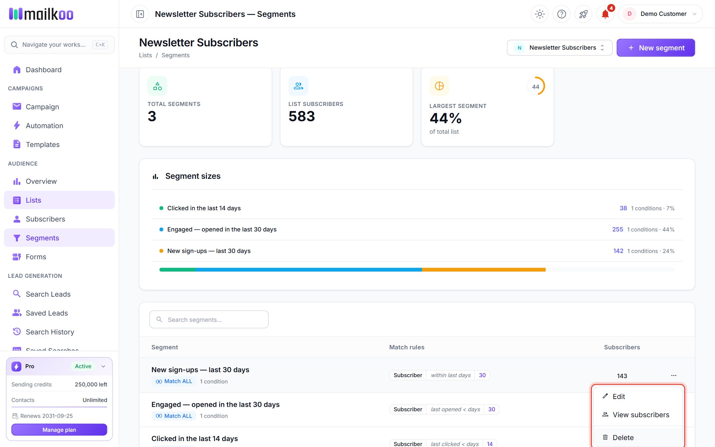
Task: Click the Manage plan button
Action: click(x=59, y=430)
